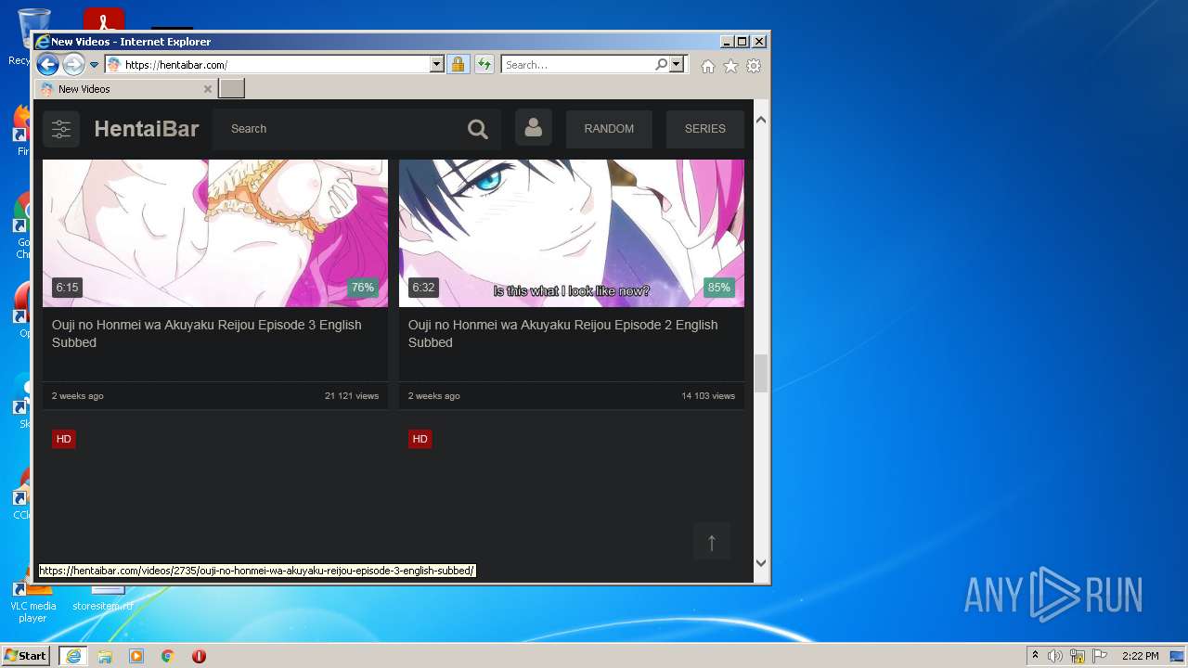
Task: Open the recent pages dropdown arrow
Action: (x=94, y=65)
